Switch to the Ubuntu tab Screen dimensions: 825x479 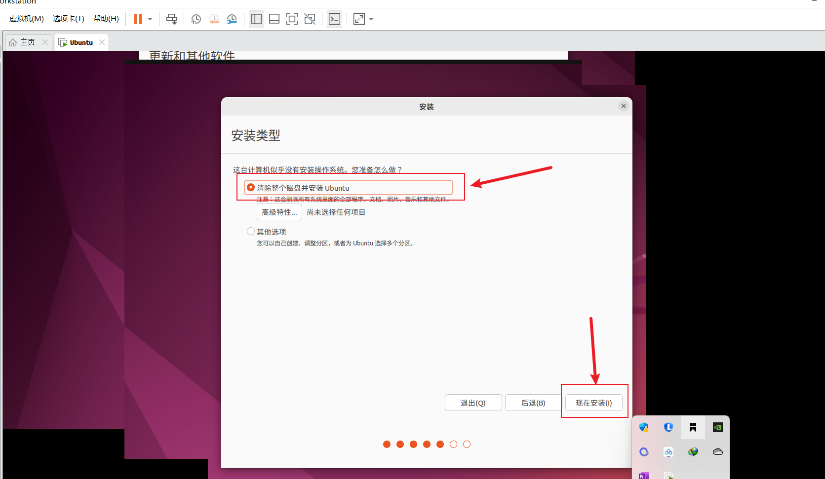(x=81, y=42)
